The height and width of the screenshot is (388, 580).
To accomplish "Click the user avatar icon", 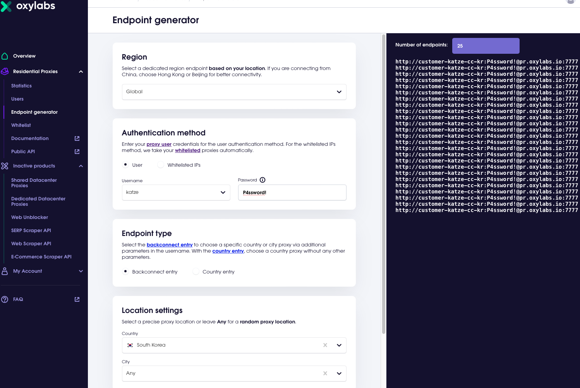I will click(571, 2).
